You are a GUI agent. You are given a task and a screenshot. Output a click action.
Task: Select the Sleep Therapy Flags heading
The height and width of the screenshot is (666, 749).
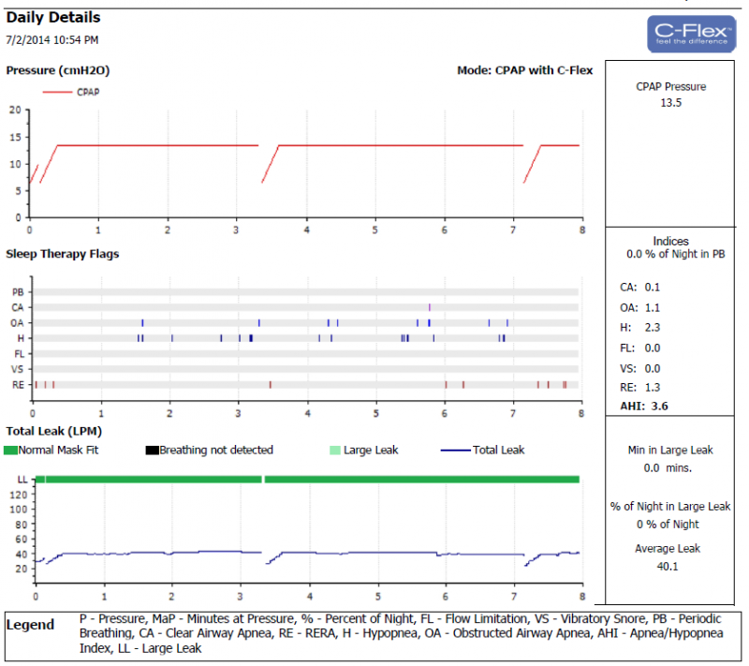(62, 254)
